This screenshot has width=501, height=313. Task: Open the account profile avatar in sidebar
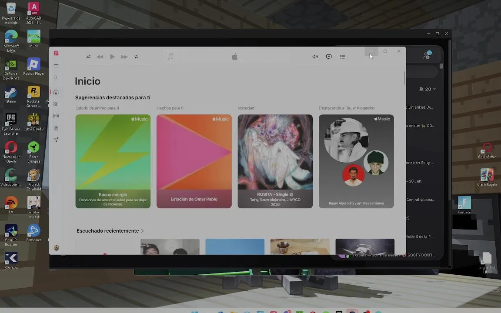coord(56,247)
